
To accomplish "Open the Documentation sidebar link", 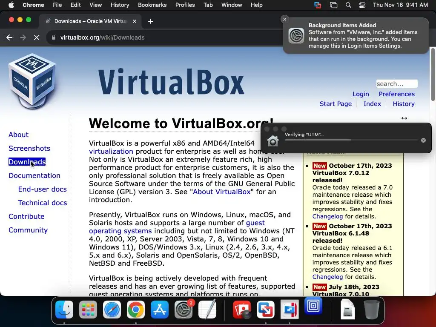I will [x=34, y=175].
